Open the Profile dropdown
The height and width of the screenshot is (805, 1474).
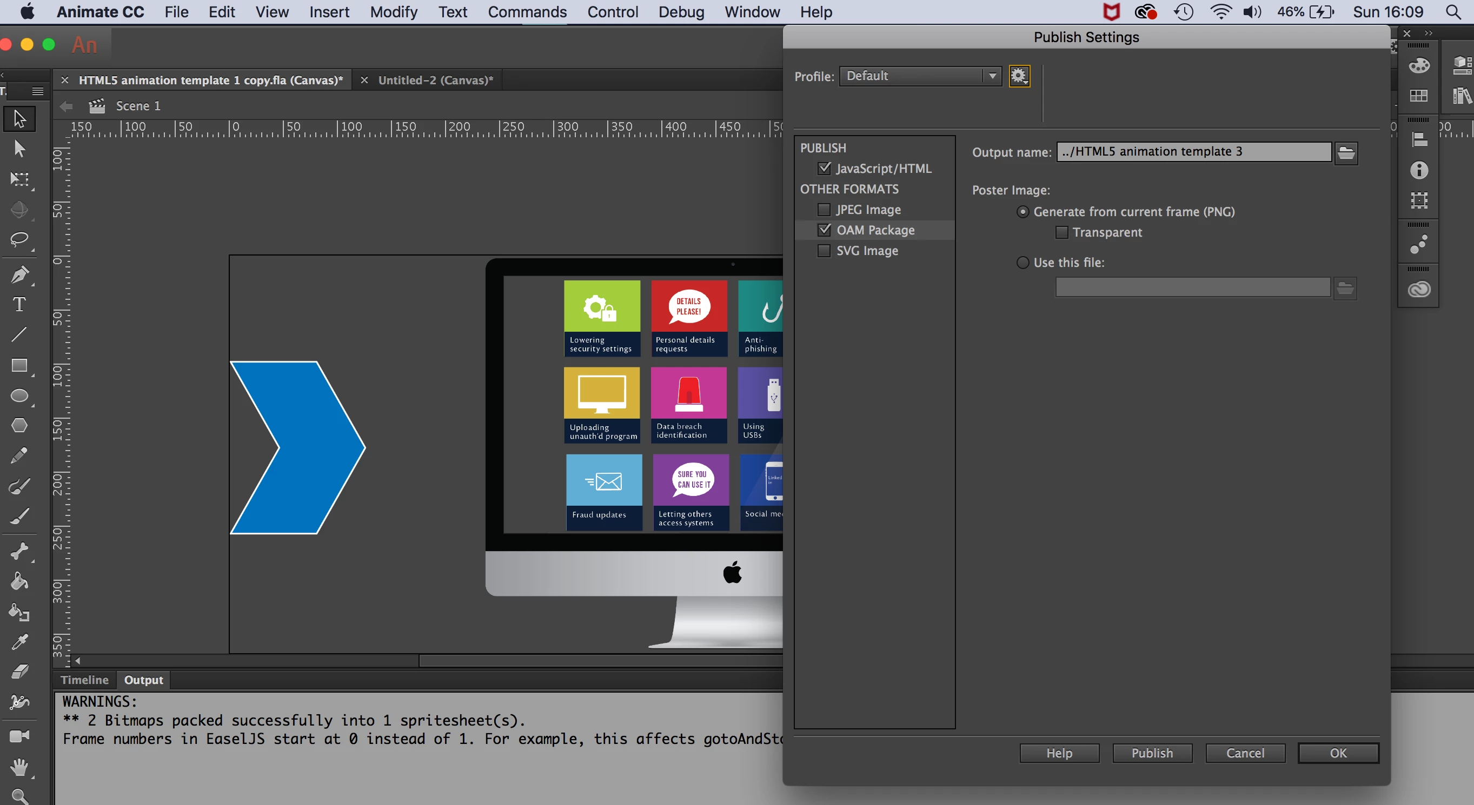920,76
